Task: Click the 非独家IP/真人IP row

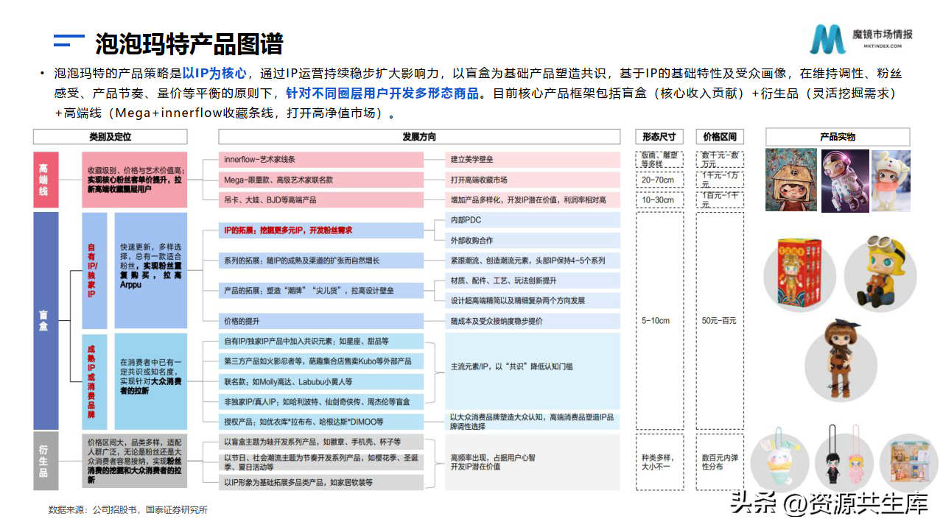Action: tap(321, 402)
